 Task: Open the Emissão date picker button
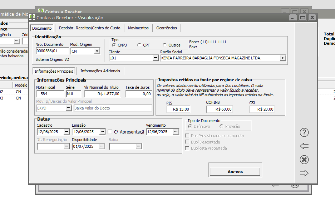(x=102, y=131)
